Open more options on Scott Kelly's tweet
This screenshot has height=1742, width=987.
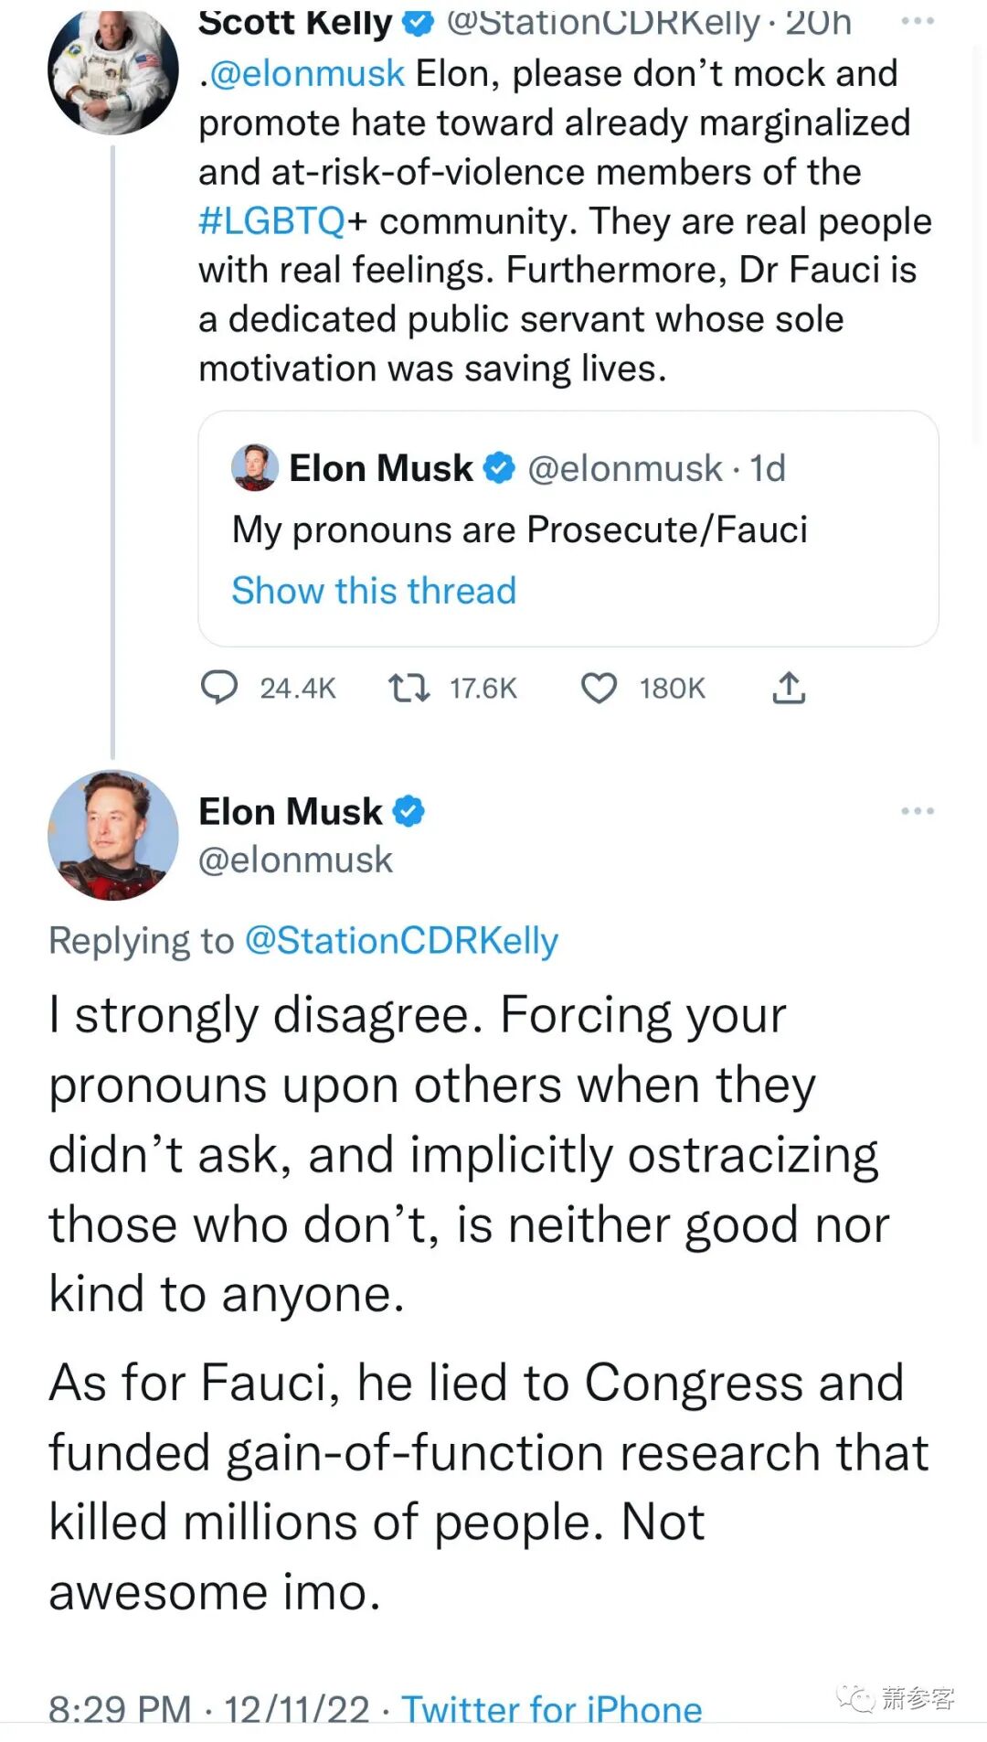(918, 21)
